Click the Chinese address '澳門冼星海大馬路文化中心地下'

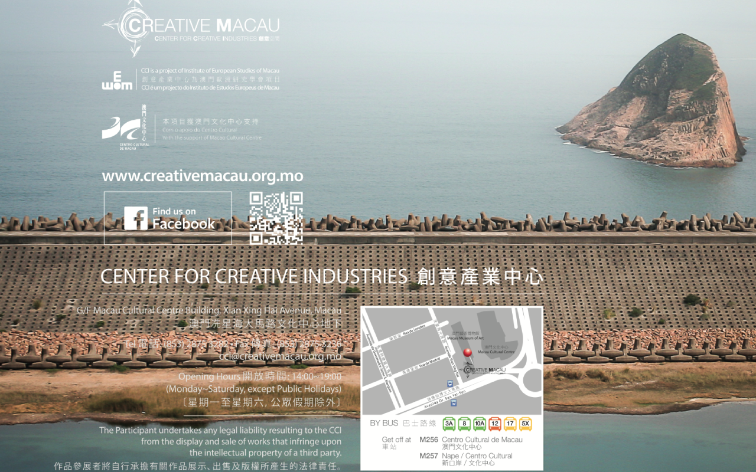pyautogui.click(x=266, y=323)
